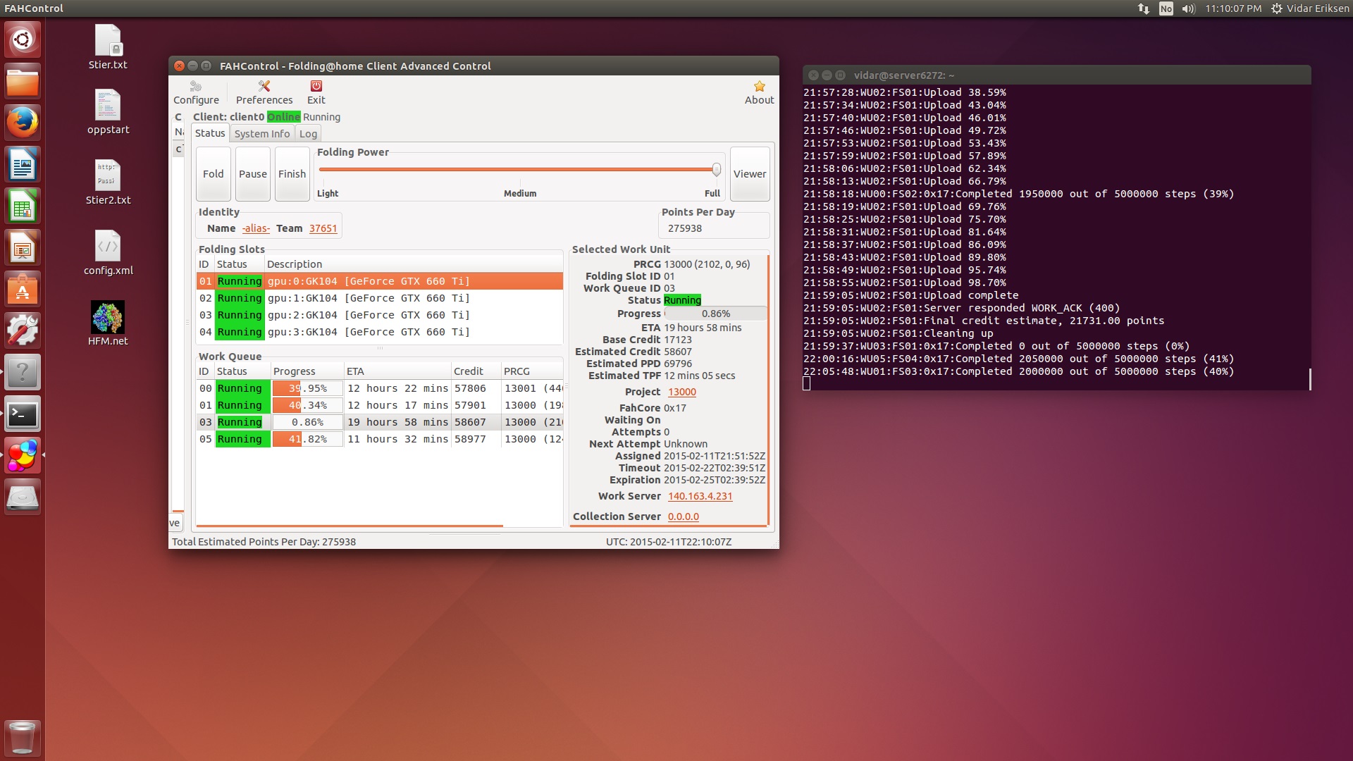Viewport: 1353px width, 761px height.
Task: Click the terminal scrollbar handle
Action: (1310, 379)
